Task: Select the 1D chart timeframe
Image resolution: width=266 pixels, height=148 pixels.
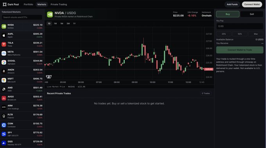Action: (x=49, y=23)
